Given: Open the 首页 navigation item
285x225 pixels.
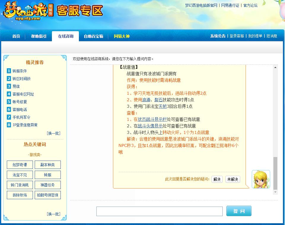Looking at the screenshot, I should 16,36.
